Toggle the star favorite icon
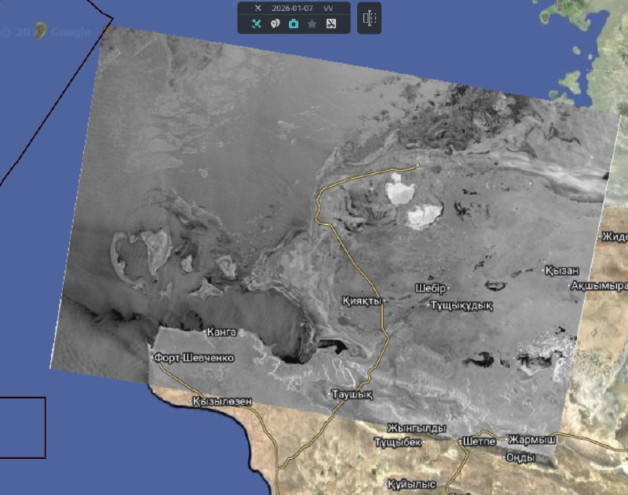628x495 pixels. 312,24
